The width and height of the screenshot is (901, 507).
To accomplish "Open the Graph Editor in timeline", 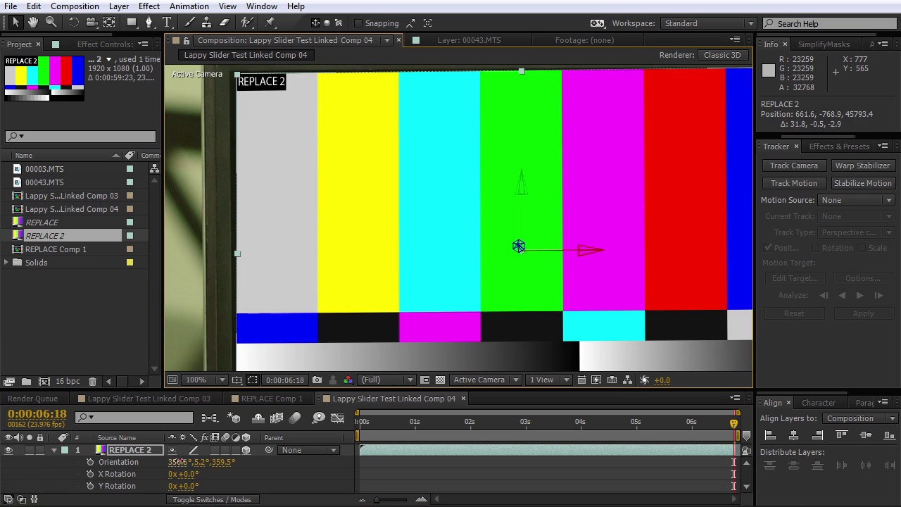I will [337, 418].
